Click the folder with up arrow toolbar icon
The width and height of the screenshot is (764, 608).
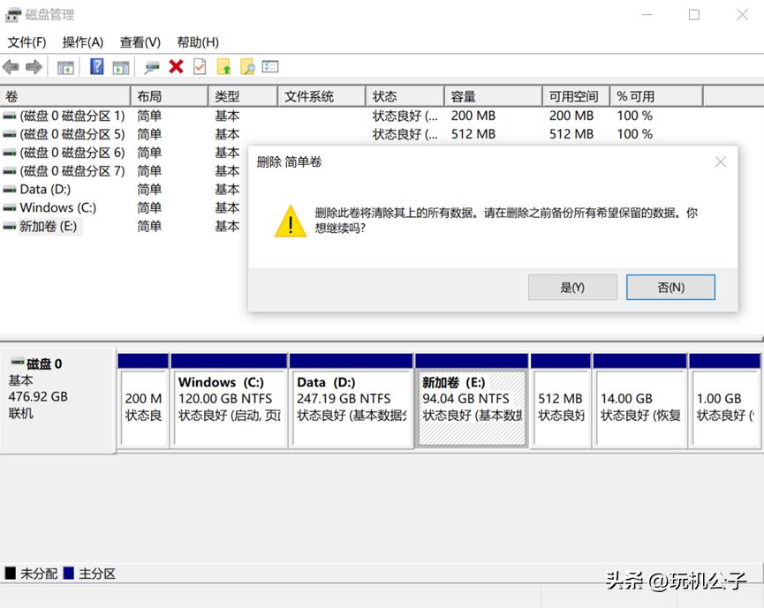[223, 66]
